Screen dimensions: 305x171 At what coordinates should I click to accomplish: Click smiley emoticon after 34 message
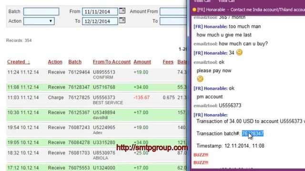point(239,52)
